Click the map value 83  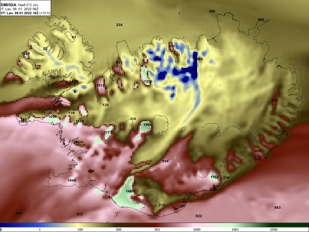click(74, 37)
